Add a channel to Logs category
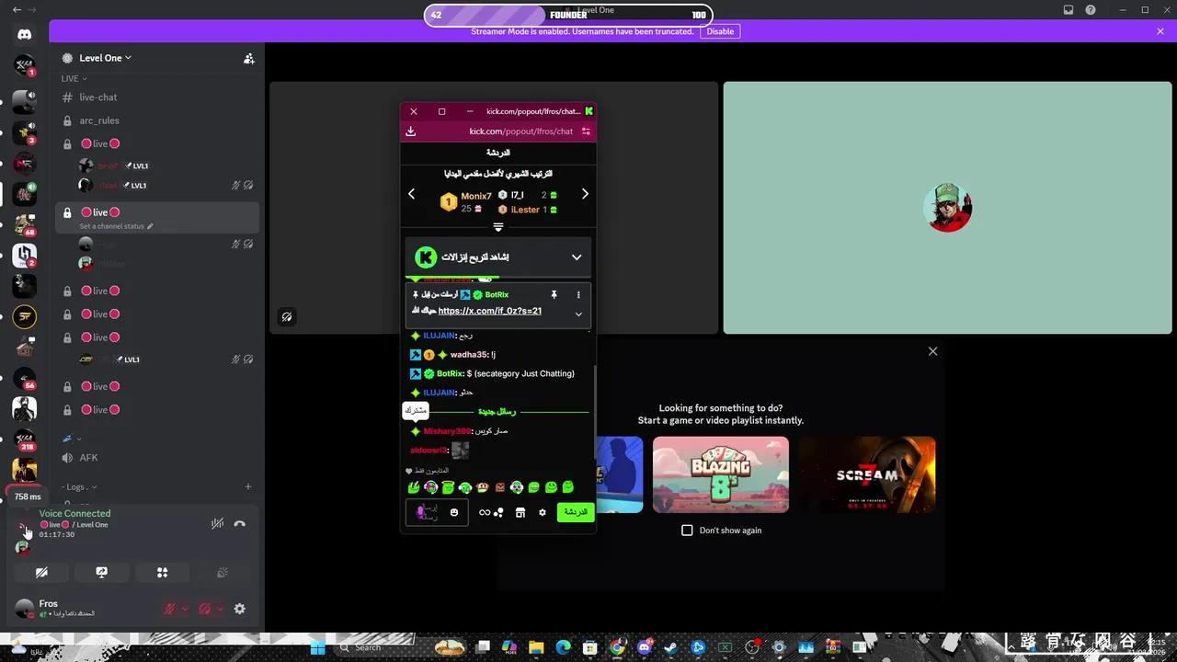The width and height of the screenshot is (1177, 662). click(248, 486)
